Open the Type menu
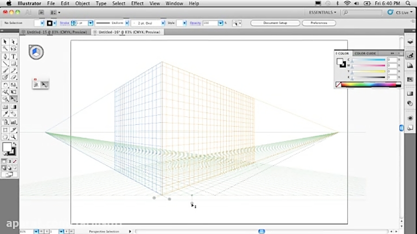417x234 pixels. click(101, 3)
